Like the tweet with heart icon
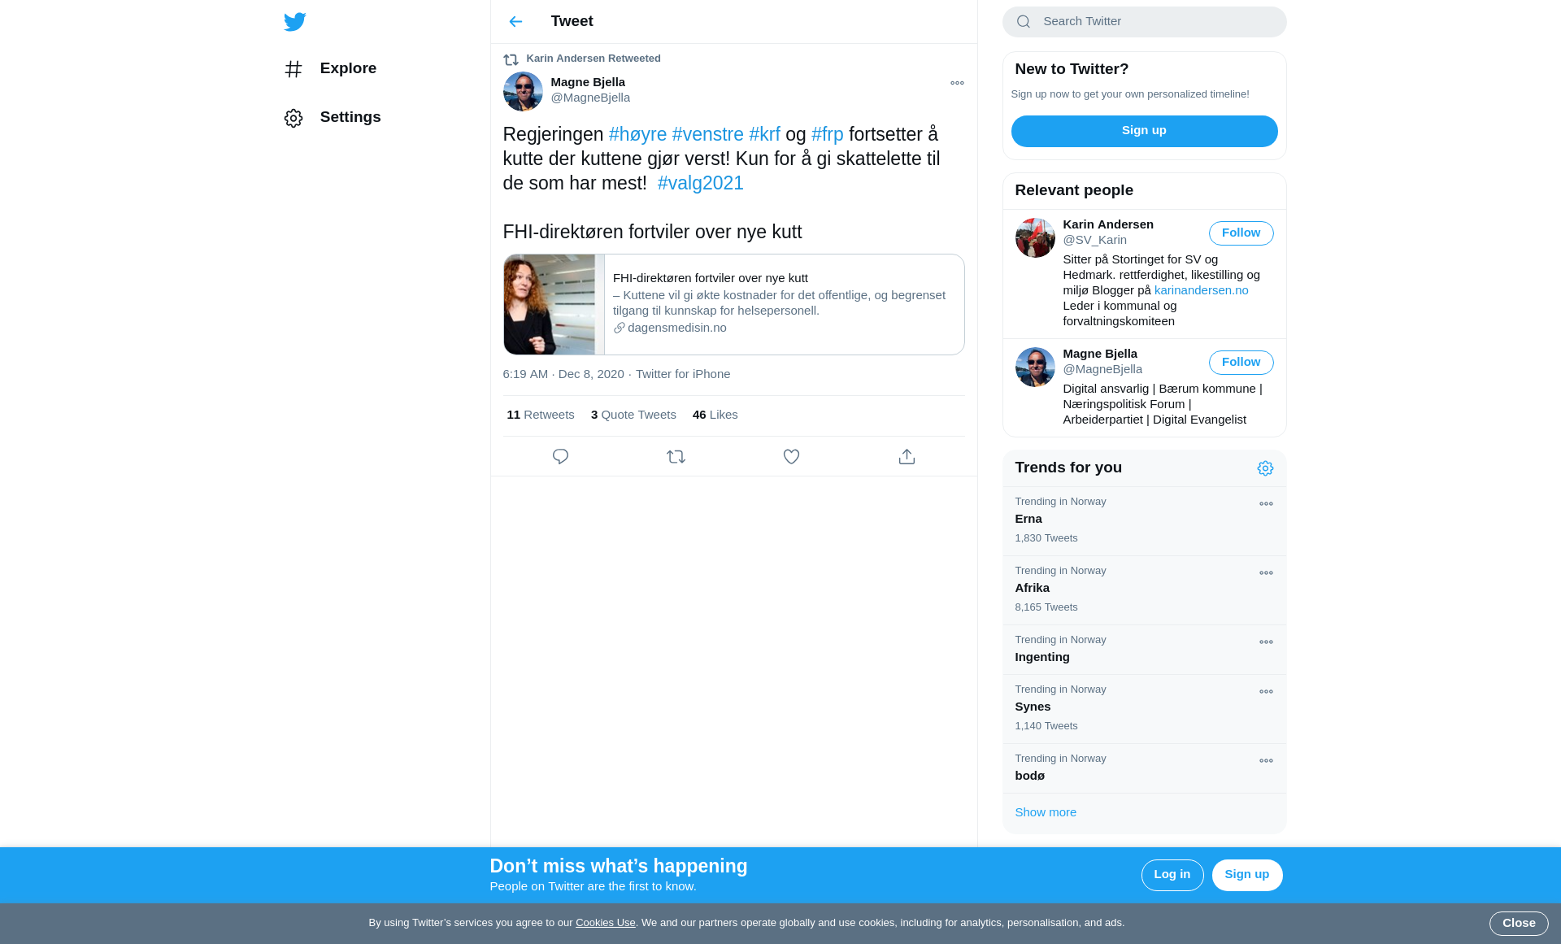 tap(791, 457)
